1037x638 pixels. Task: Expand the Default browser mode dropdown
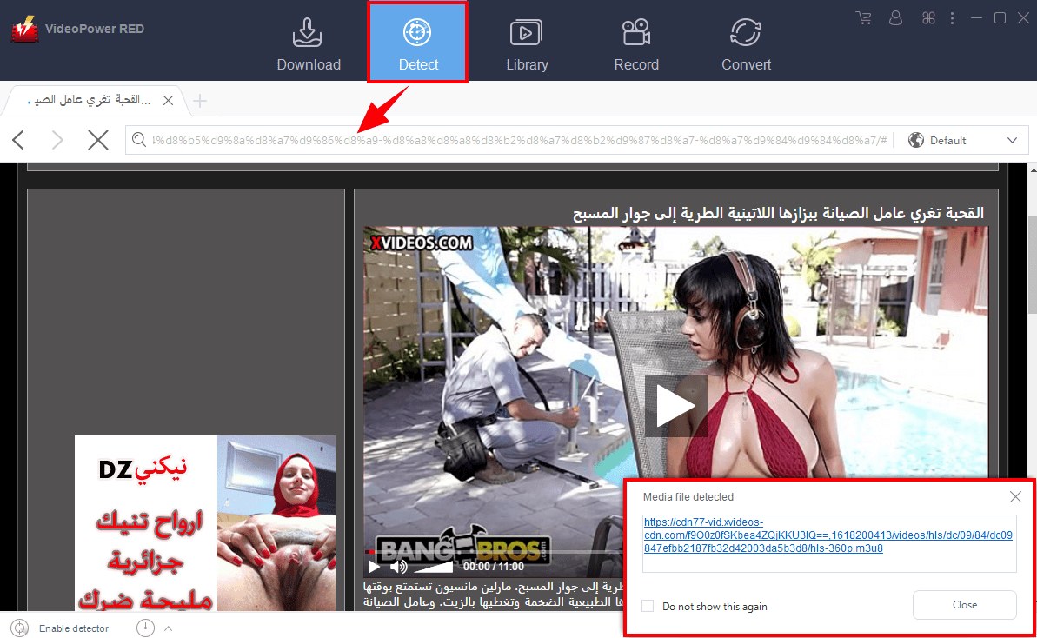[1012, 140]
